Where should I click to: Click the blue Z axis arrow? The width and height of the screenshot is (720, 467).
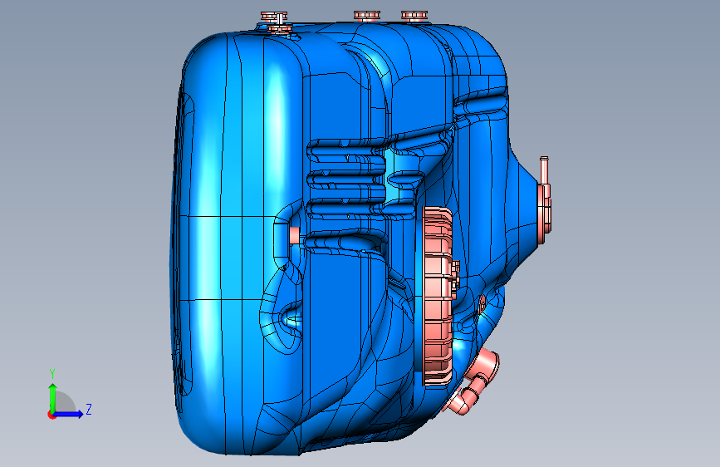[x=69, y=414]
